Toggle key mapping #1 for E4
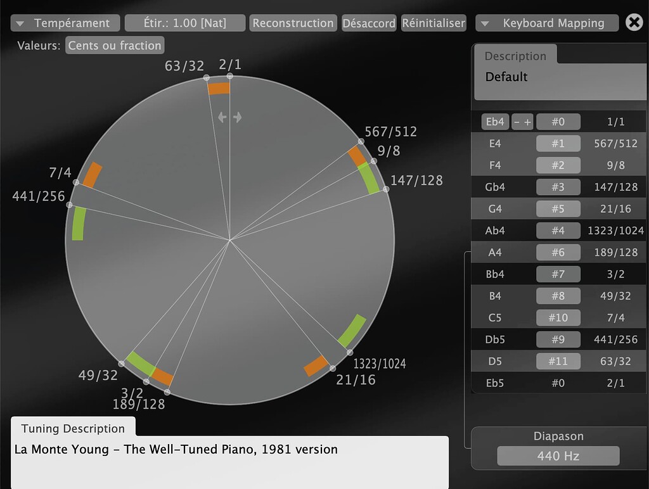This screenshot has height=489, width=649. coord(558,143)
